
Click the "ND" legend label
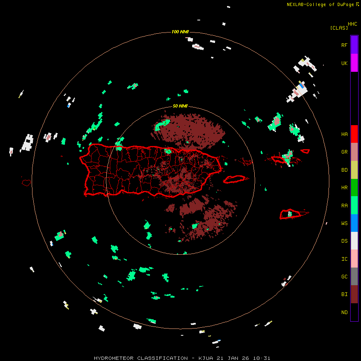tap(344, 312)
